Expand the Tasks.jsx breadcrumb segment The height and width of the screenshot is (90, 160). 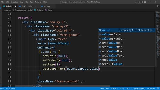tap(40, 10)
